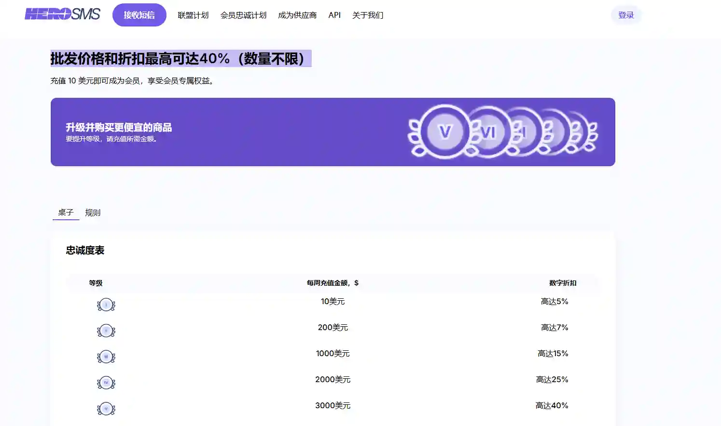Screen dimensions: 721x426
Task: Switch to the 桌子 tab
Action: (x=65, y=213)
